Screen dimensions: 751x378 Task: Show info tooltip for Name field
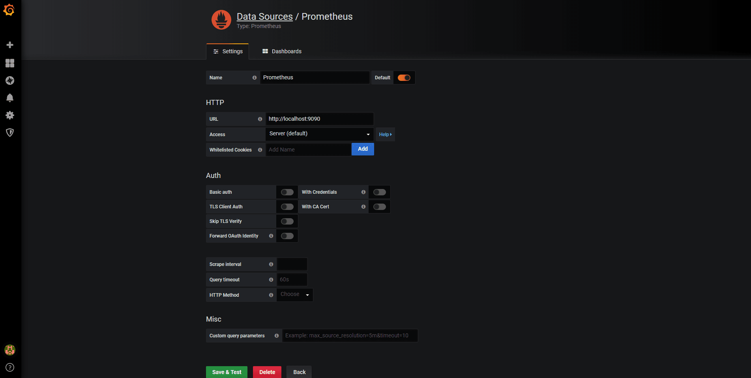pyautogui.click(x=255, y=78)
